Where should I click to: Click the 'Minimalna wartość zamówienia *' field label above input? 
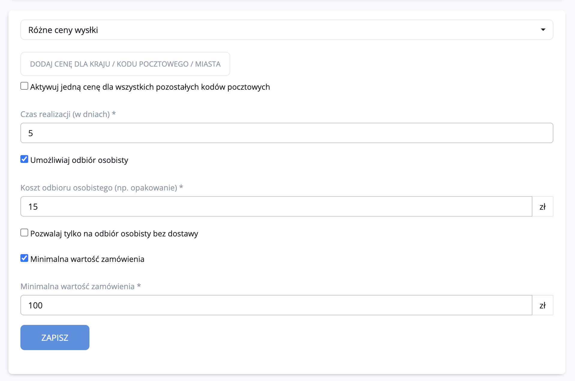(80, 286)
